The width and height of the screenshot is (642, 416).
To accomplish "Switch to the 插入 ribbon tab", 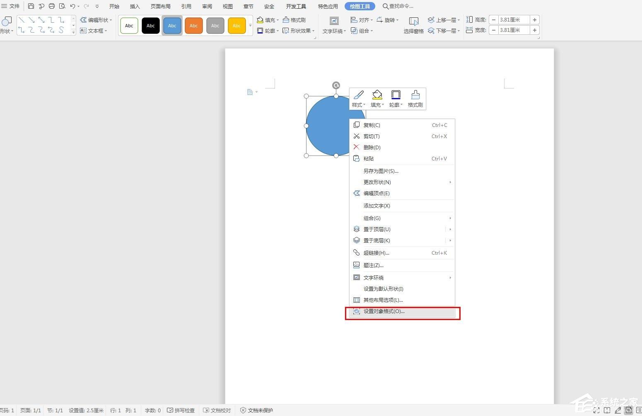I will (135, 6).
